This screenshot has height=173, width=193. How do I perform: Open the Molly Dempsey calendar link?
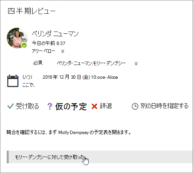tap(73, 133)
